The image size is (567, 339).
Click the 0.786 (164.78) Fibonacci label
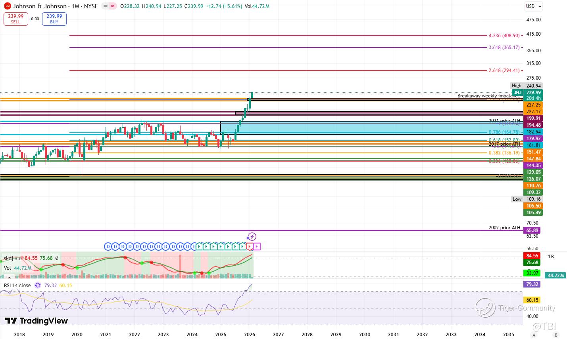504,132
